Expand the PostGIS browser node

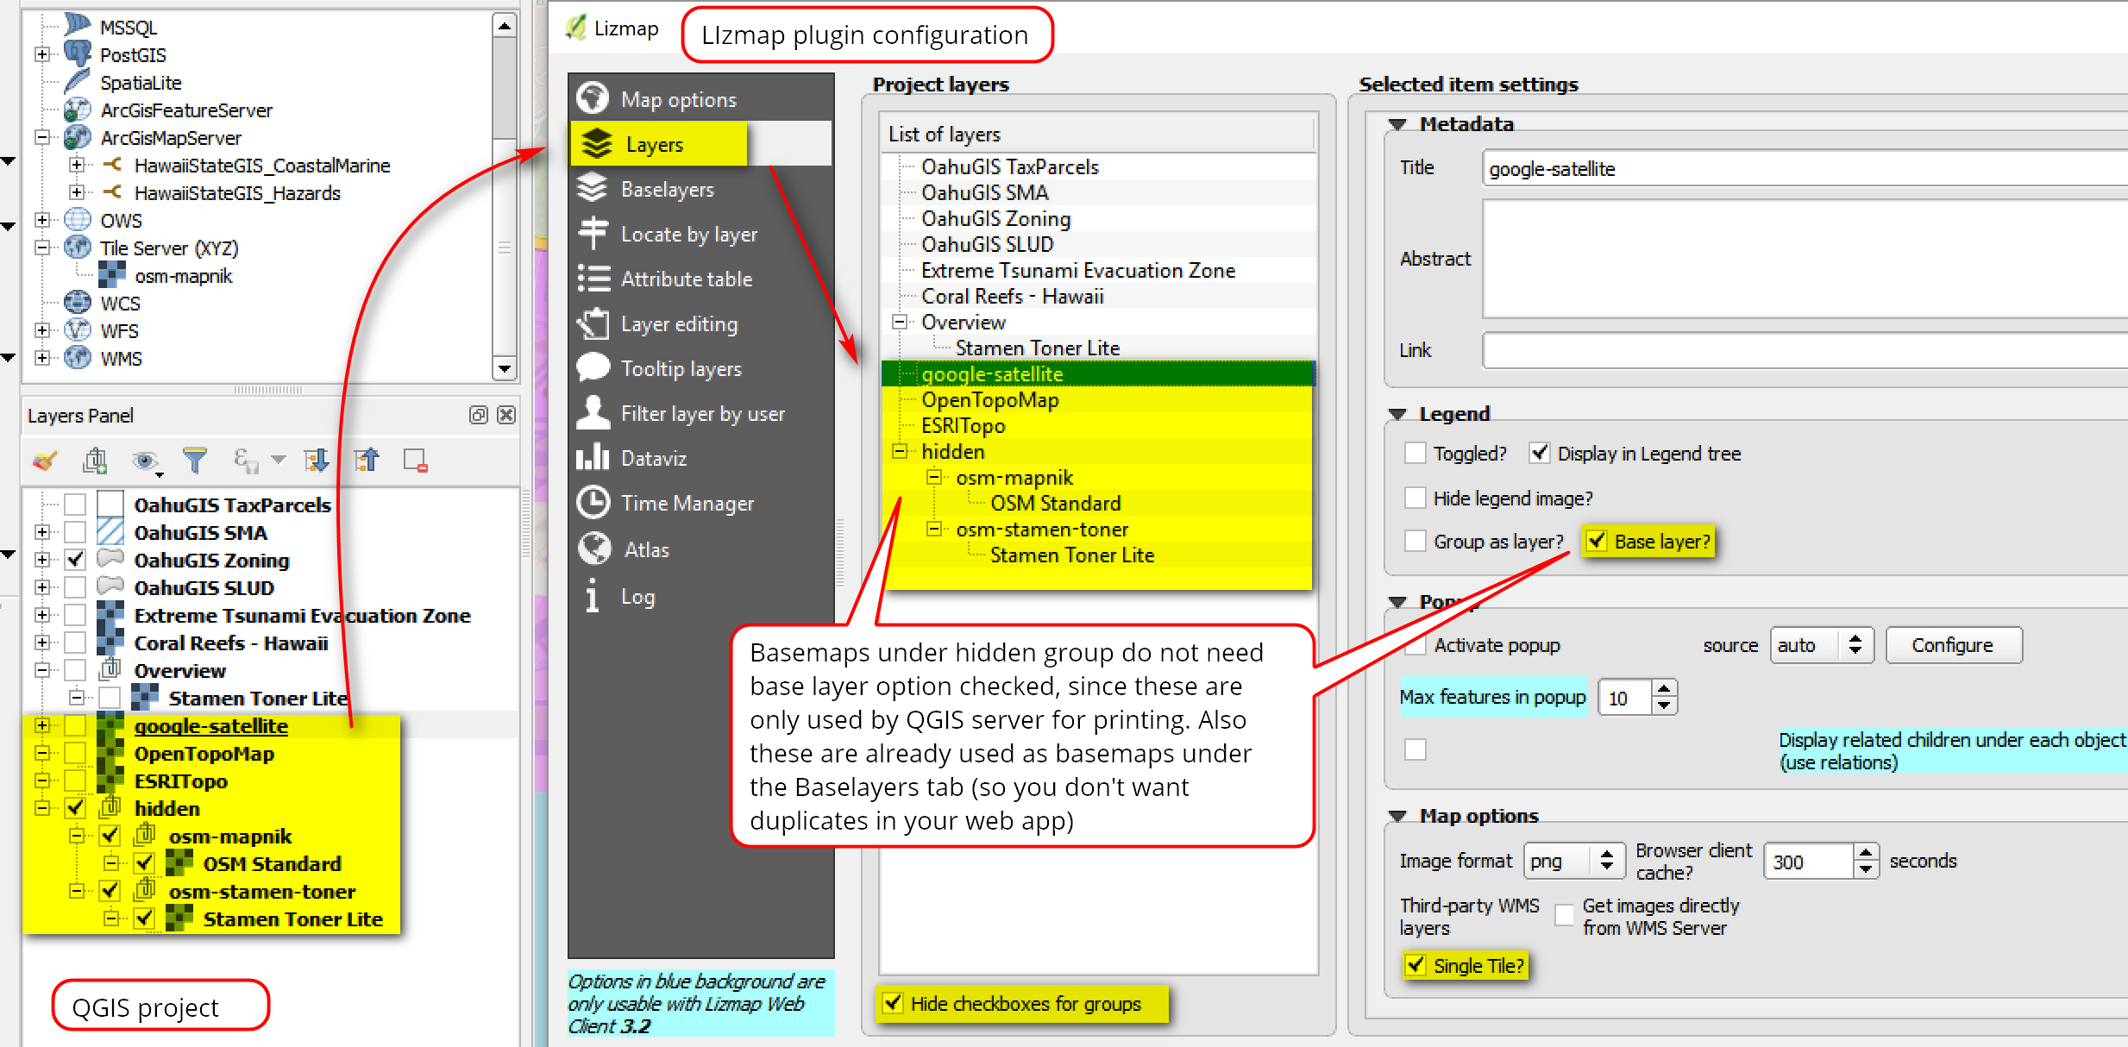[x=41, y=54]
